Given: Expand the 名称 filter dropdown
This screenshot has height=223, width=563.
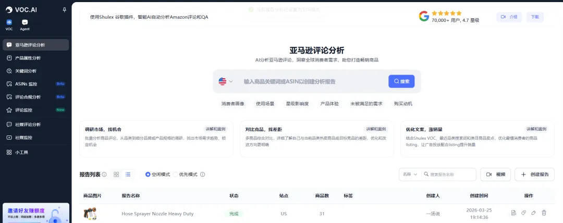Looking at the screenshot, I should tap(410, 174).
